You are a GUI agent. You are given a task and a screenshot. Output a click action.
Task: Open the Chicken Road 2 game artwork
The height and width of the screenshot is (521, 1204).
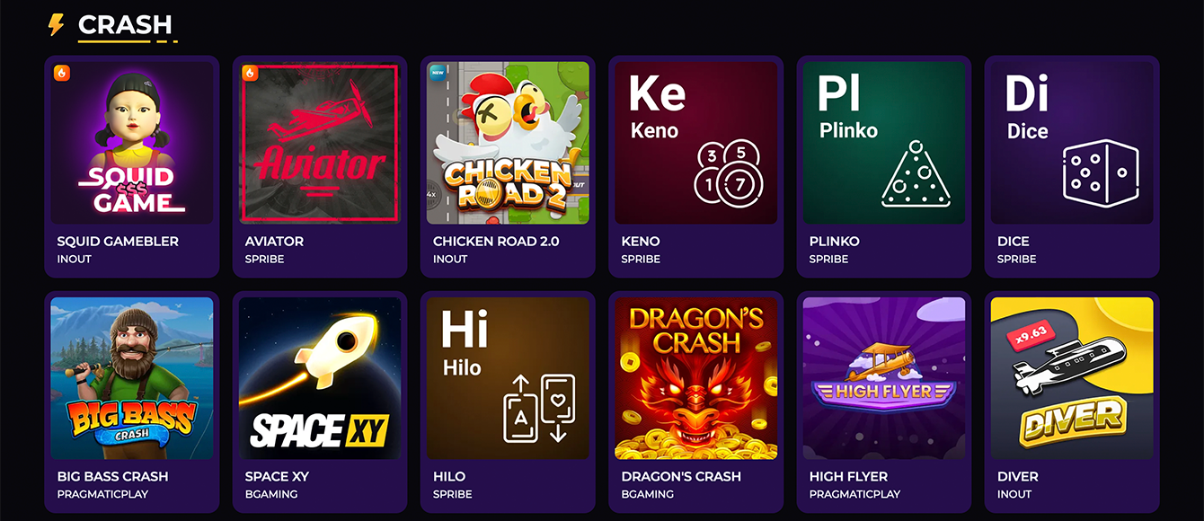[508, 143]
